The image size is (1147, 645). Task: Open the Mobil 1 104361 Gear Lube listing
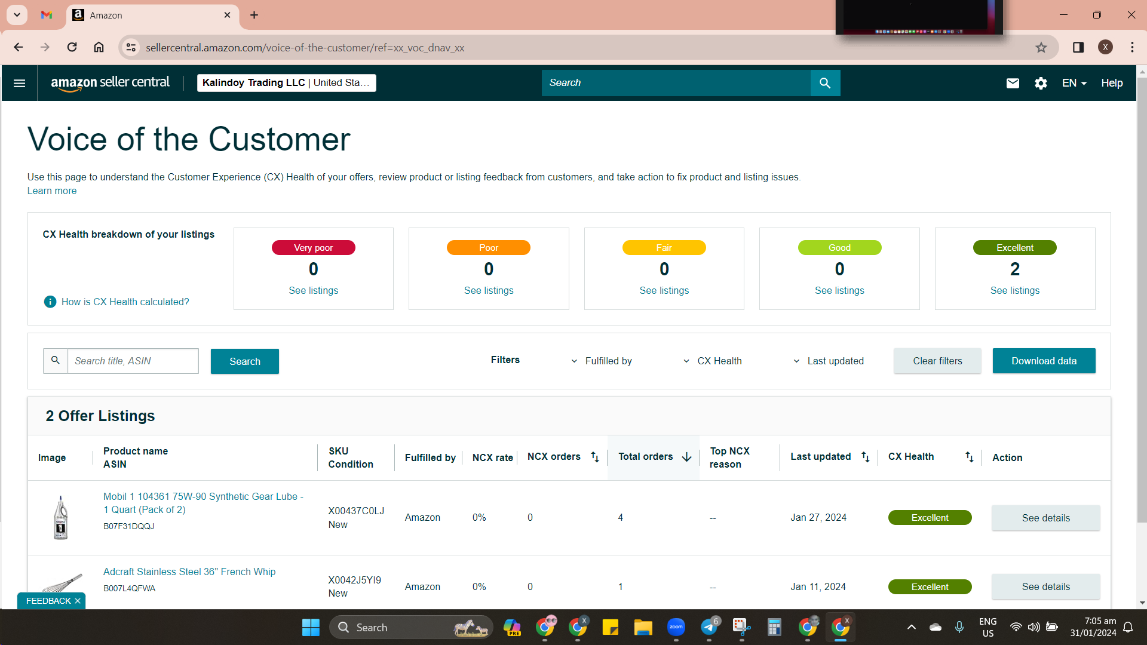203,503
